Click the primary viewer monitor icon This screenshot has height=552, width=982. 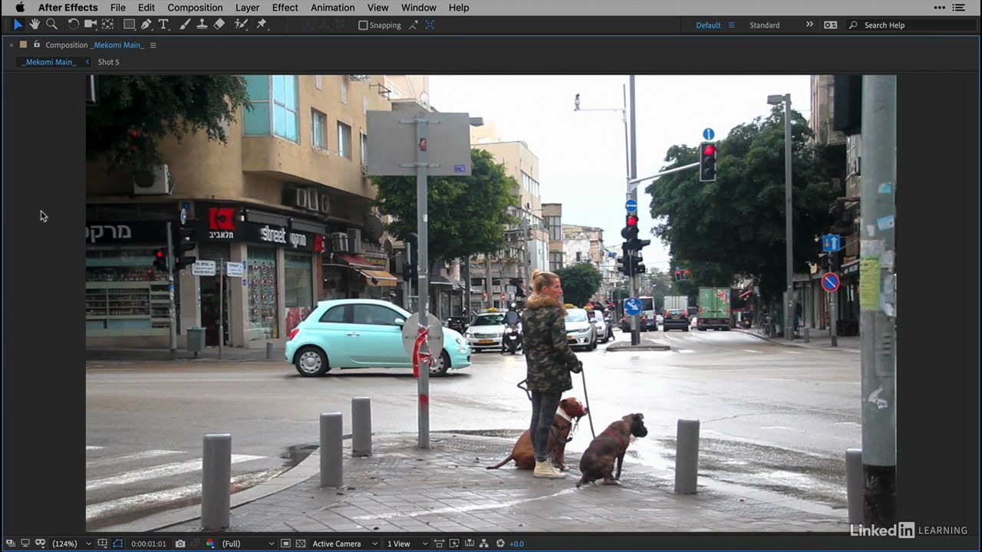(25, 544)
